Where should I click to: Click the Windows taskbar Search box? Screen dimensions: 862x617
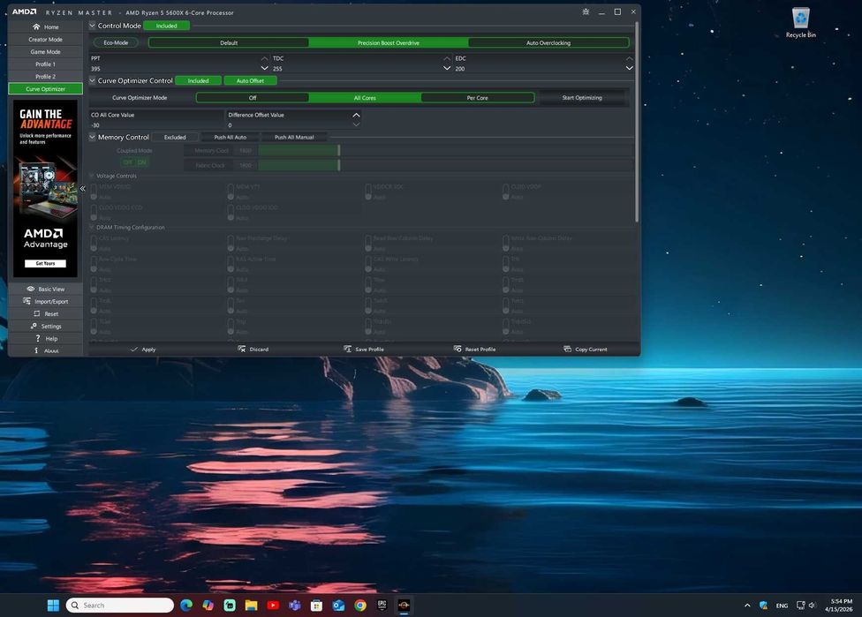[120, 605]
